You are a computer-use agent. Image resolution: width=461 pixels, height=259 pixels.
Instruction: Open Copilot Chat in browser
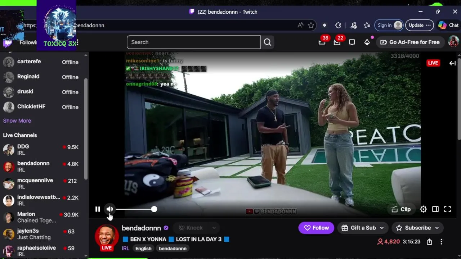[448, 25]
